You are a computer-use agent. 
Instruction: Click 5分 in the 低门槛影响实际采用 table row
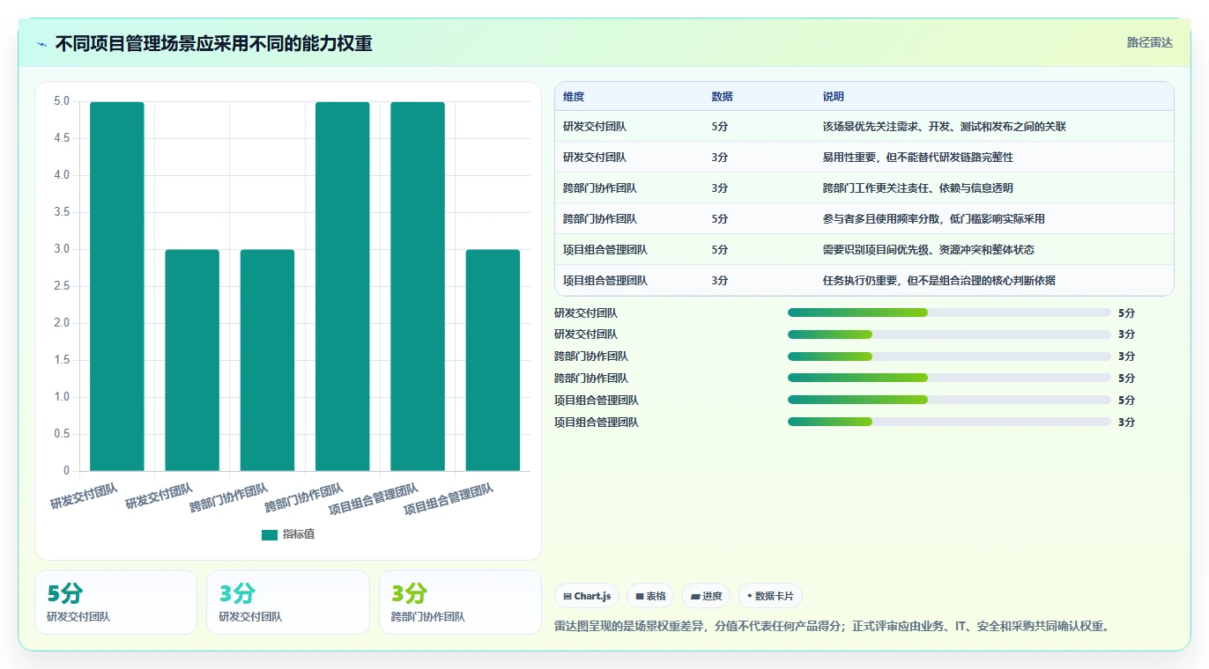[720, 219]
